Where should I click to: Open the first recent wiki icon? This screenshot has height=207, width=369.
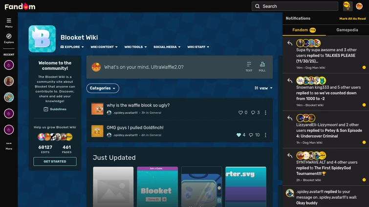coord(9,65)
